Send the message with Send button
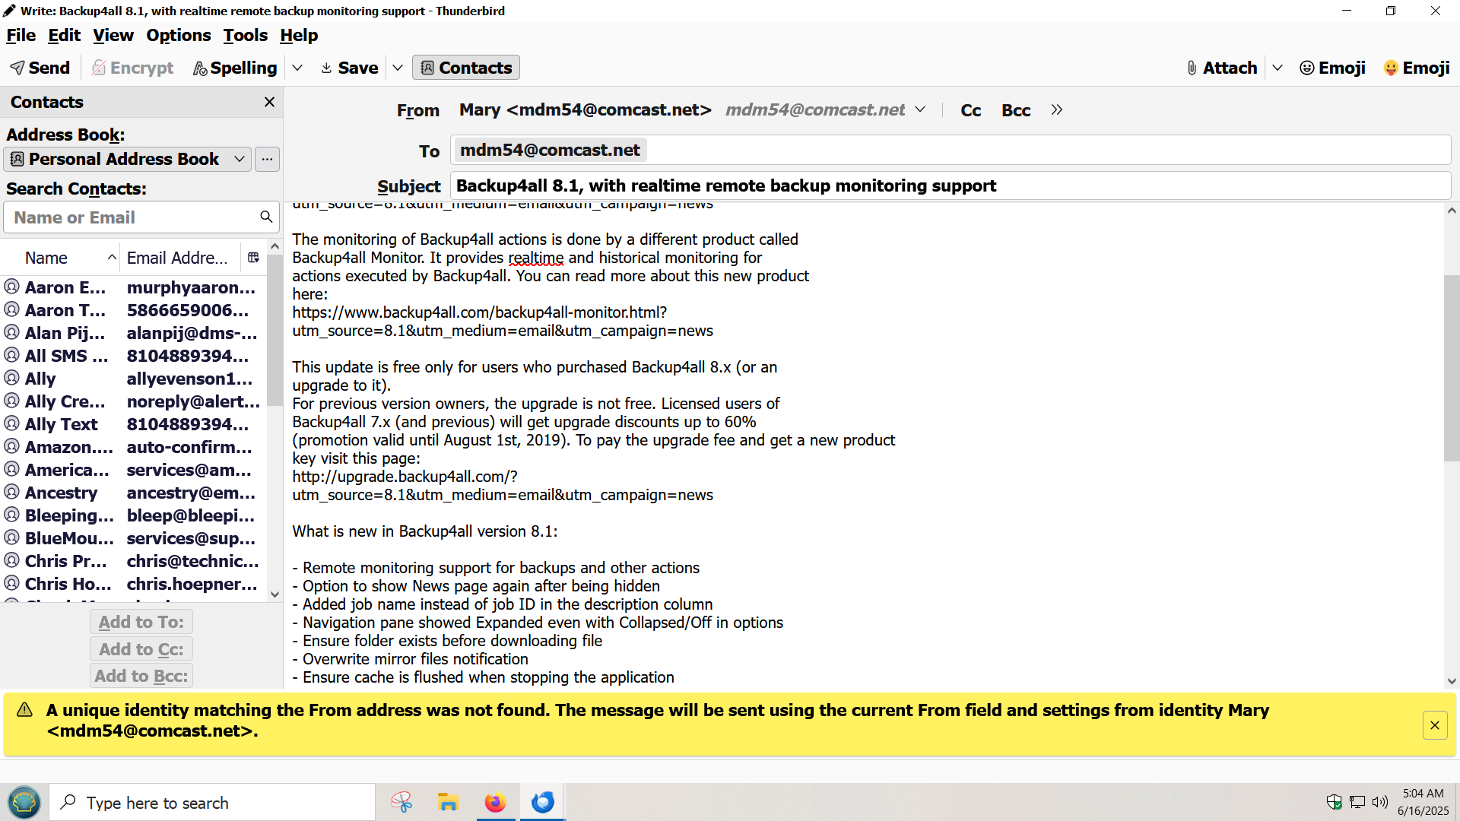Viewport: 1460px width, 821px height. coord(40,68)
